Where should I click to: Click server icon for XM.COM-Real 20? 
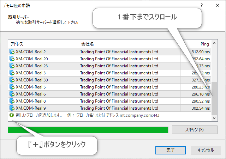[12, 59]
